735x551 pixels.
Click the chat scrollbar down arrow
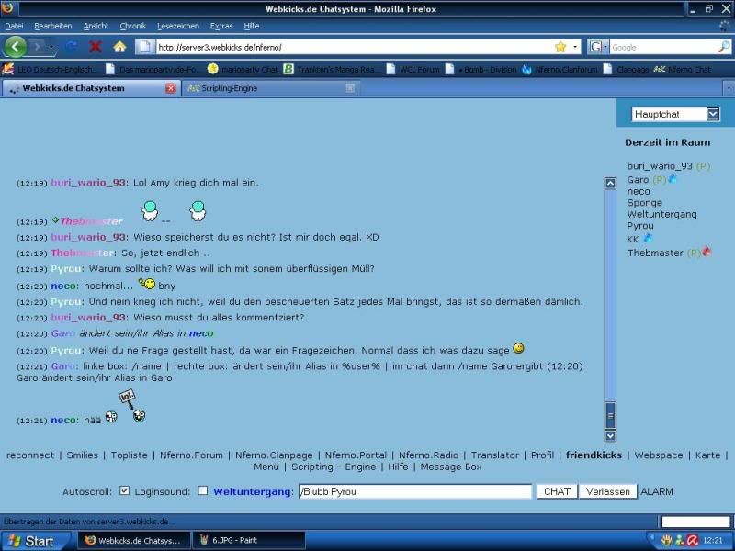pos(610,436)
